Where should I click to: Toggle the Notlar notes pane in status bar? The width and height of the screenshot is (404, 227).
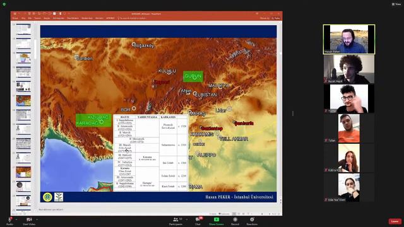(x=213, y=214)
